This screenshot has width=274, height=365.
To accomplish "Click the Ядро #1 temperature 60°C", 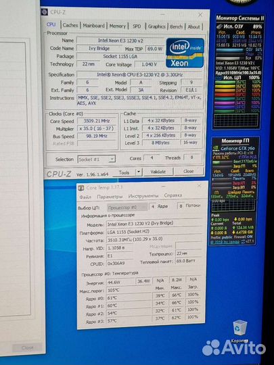I will point(129,306).
